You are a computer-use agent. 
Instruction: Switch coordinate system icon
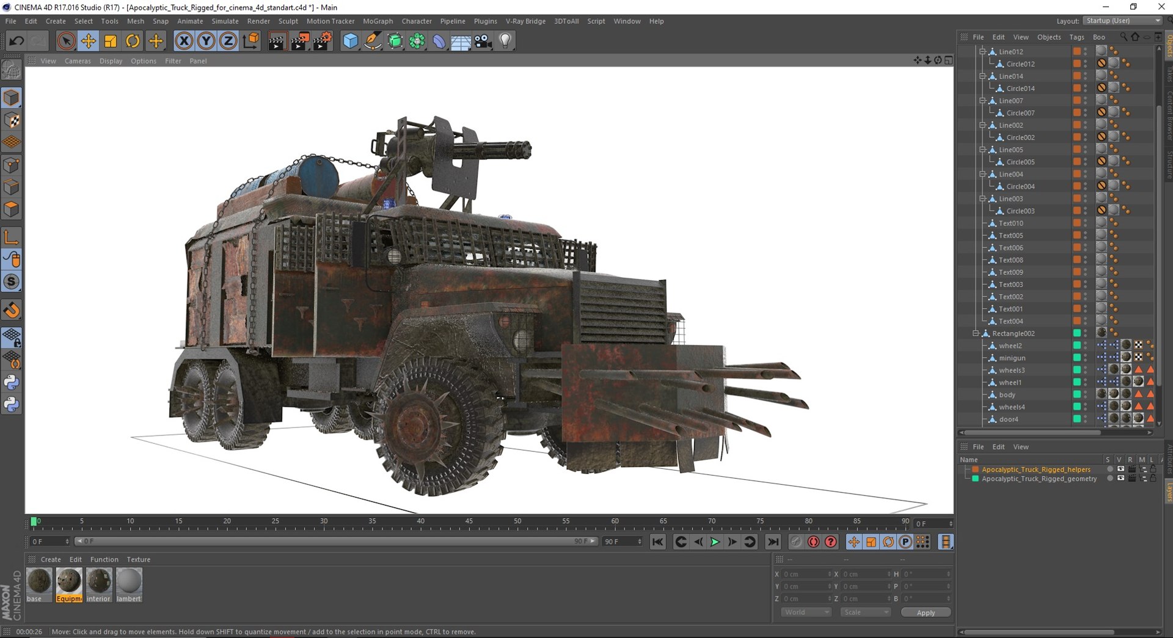pos(250,41)
